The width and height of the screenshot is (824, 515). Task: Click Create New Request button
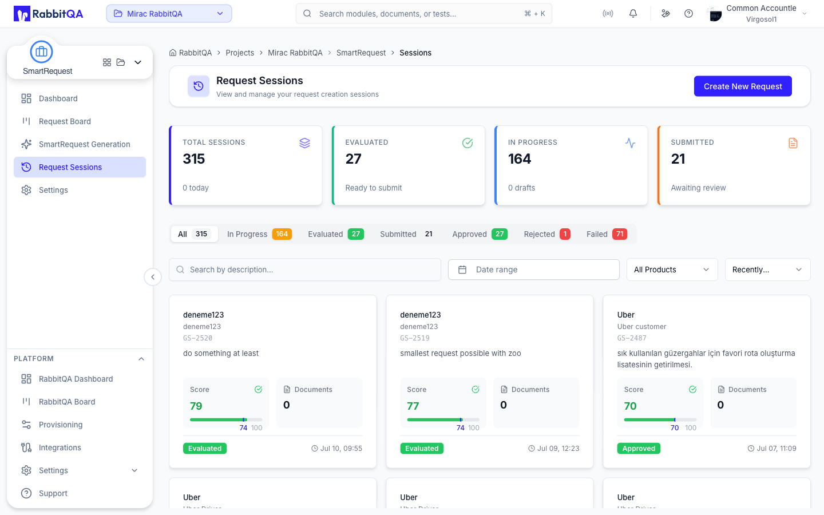(x=743, y=86)
